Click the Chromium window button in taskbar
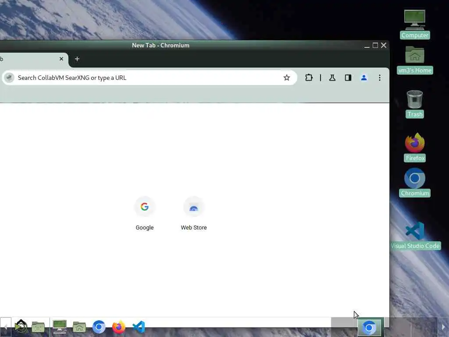The width and height of the screenshot is (449, 337). (x=369, y=327)
